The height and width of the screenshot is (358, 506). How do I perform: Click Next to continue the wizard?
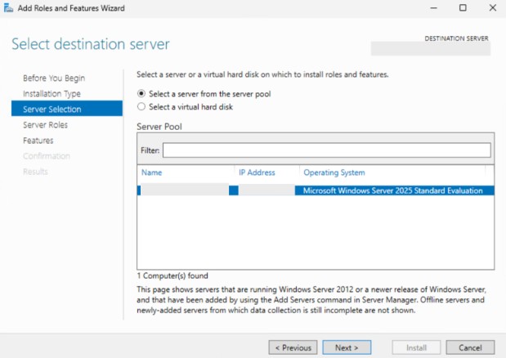347,347
